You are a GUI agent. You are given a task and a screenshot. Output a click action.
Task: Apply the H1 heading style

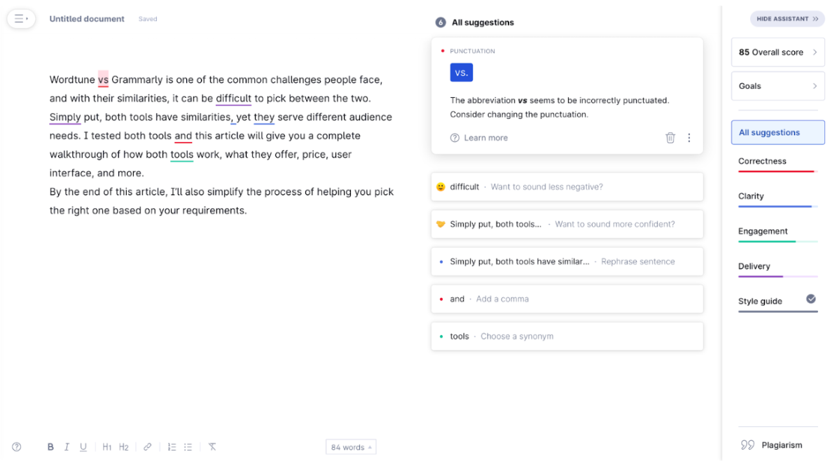107,446
